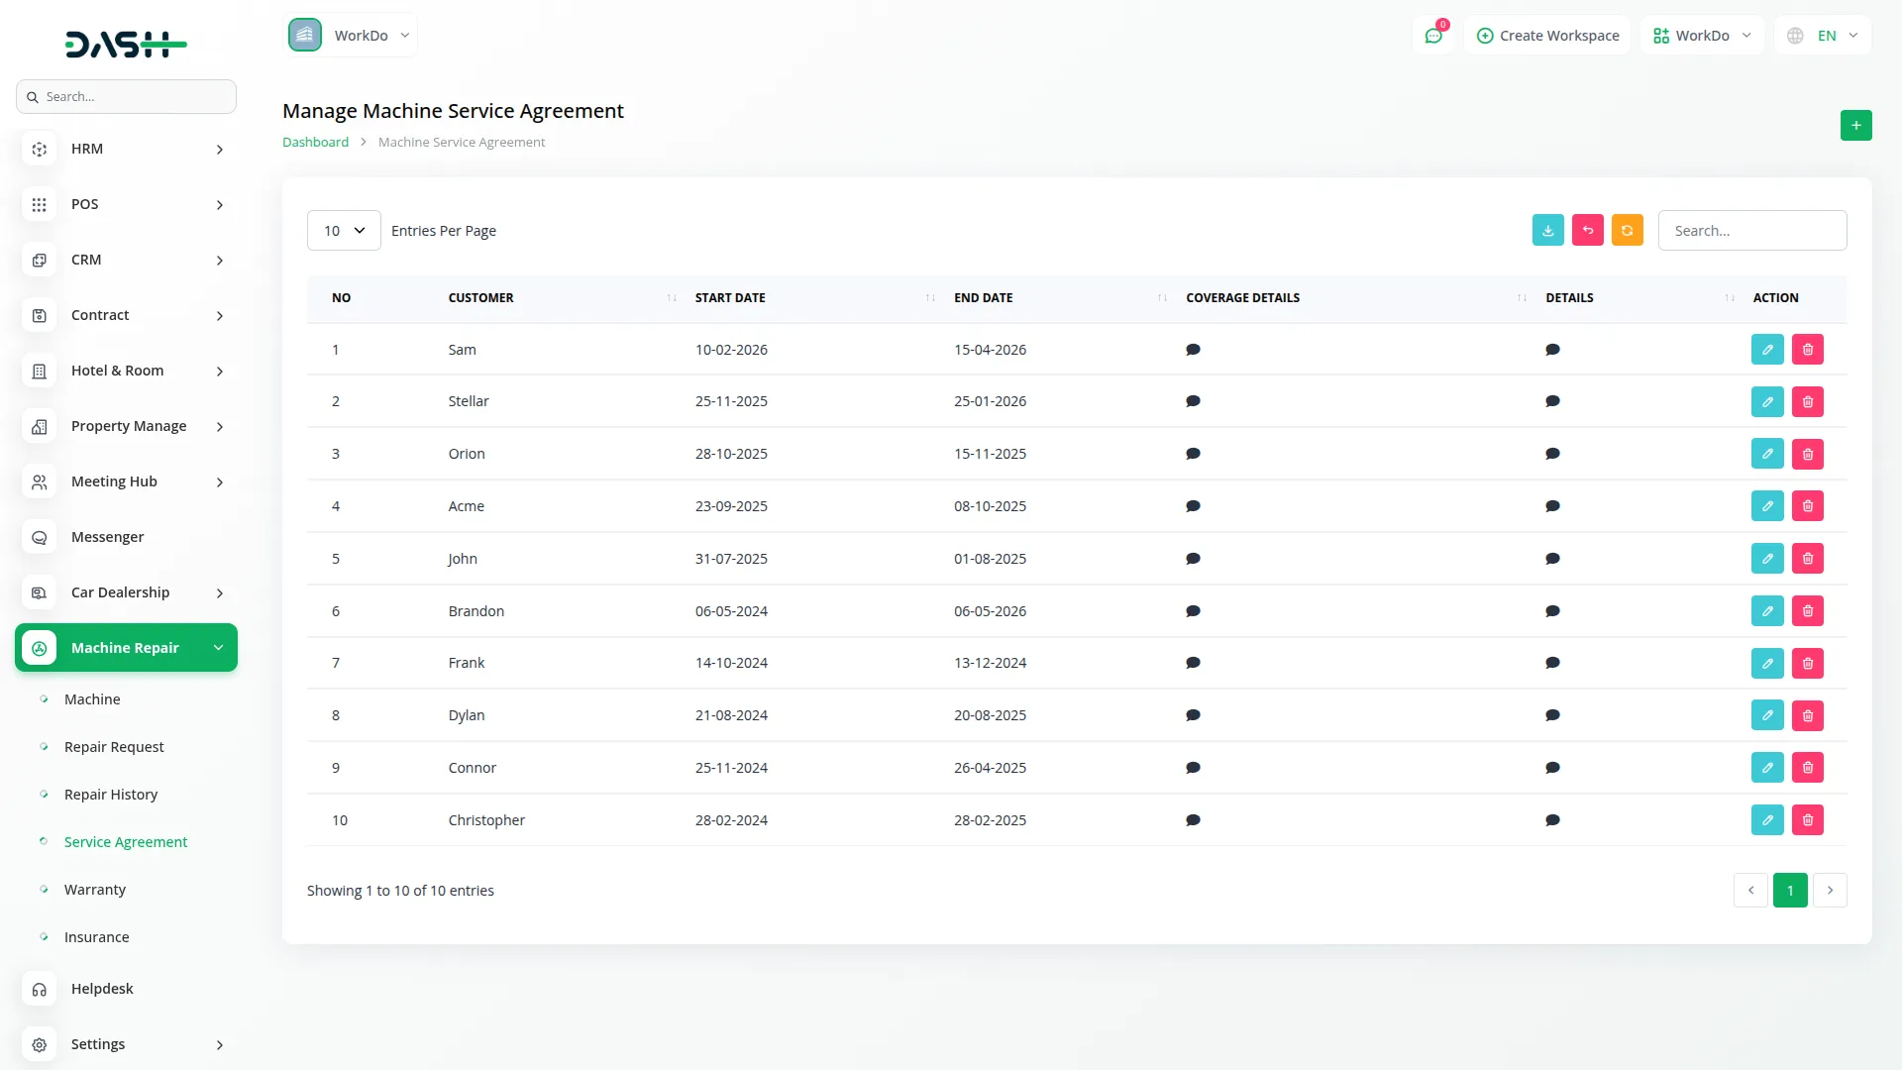This screenshot has height=1070, width=1902.
Task: Expand the HRM sidebar menu
Action: point(127,149)
